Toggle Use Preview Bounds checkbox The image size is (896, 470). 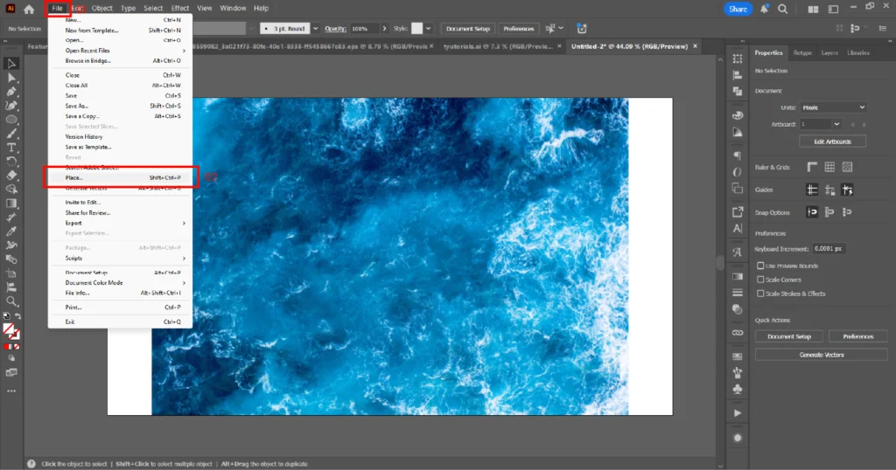click(x=760, y=266)
